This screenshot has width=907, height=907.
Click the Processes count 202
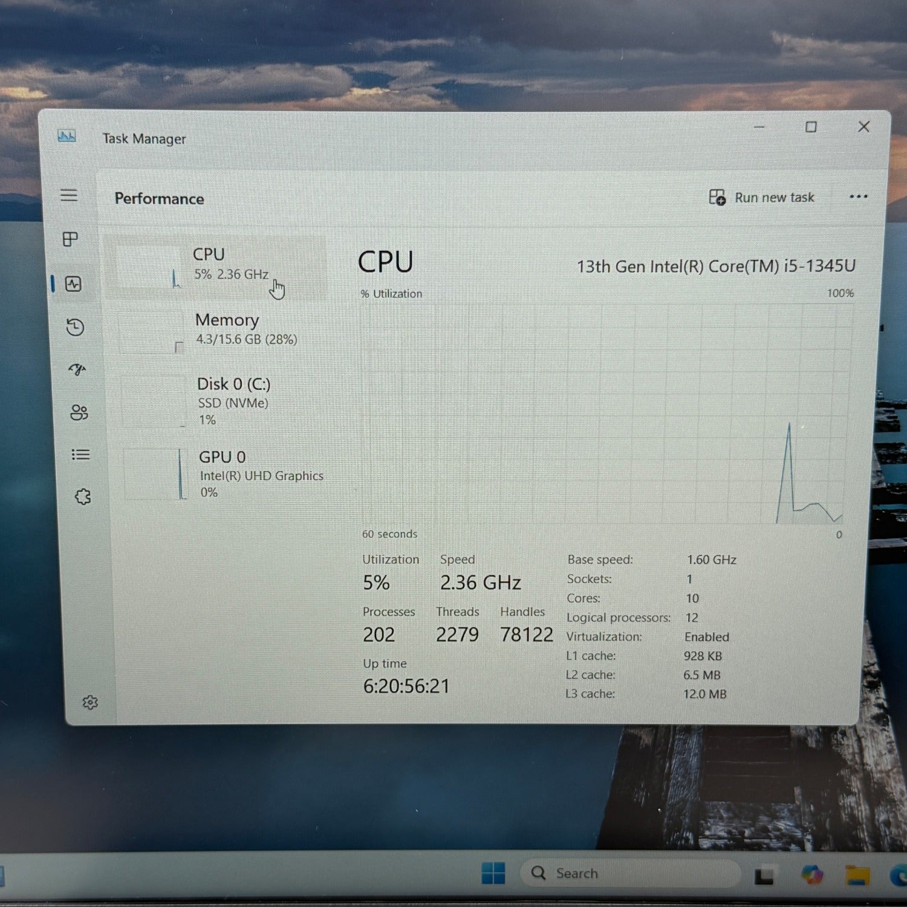coord(379,634)
